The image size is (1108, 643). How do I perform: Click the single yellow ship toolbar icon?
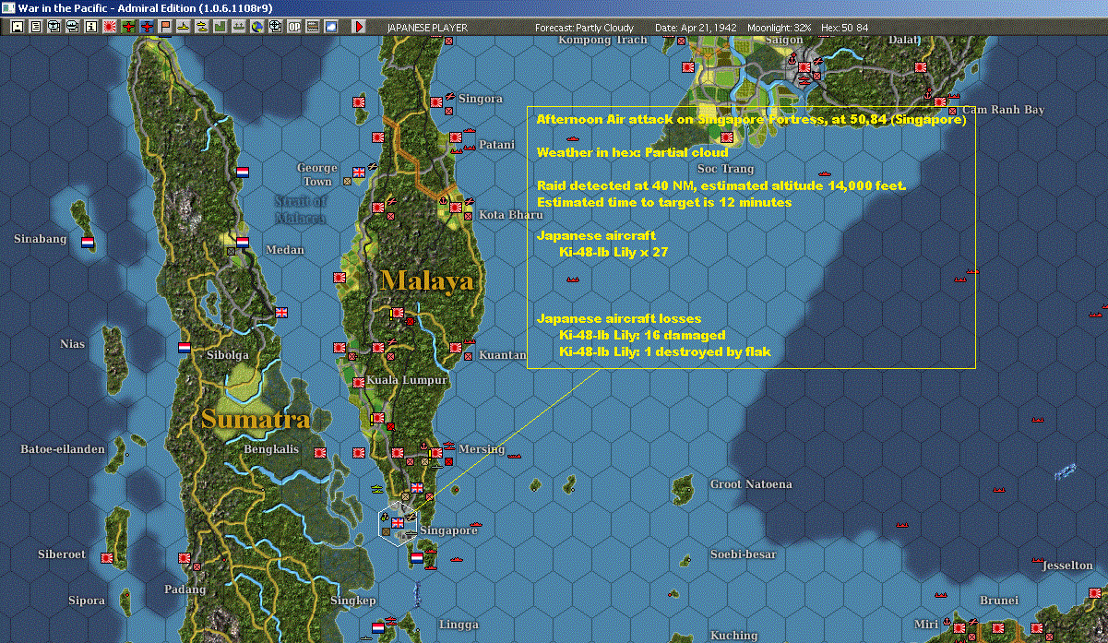183,27
